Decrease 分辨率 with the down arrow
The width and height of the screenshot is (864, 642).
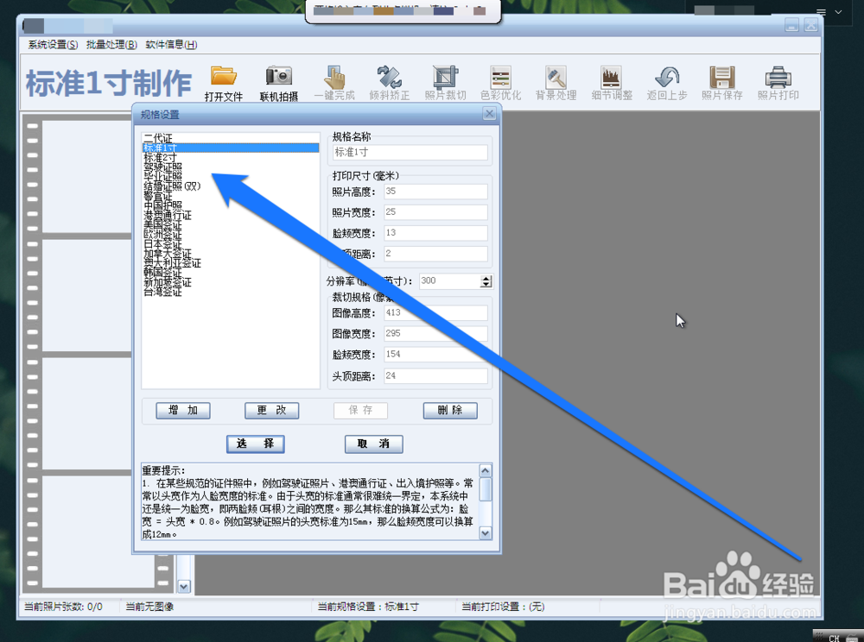[x=486, y=285]
